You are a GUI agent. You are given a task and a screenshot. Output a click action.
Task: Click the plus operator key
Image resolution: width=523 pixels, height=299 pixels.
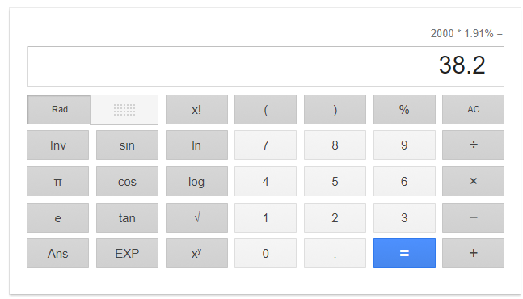click(x=473, y=253)
